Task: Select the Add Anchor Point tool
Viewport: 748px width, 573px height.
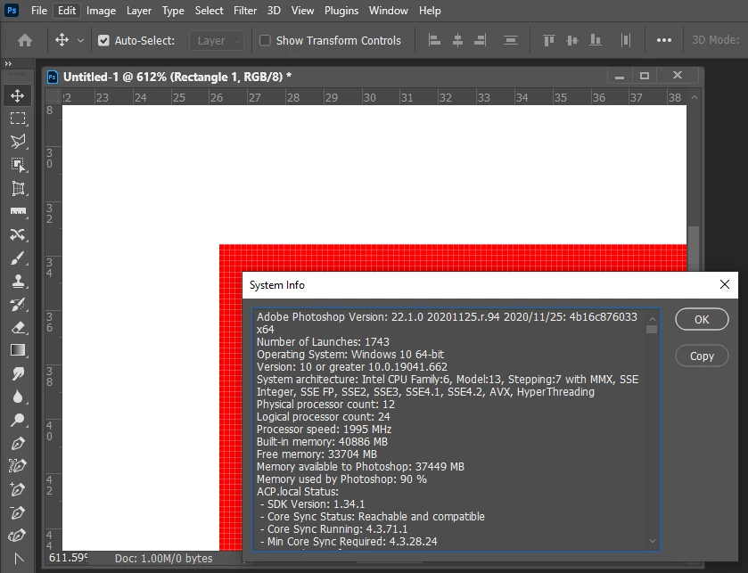Action: pyautogui.click(x=18, y=489)
